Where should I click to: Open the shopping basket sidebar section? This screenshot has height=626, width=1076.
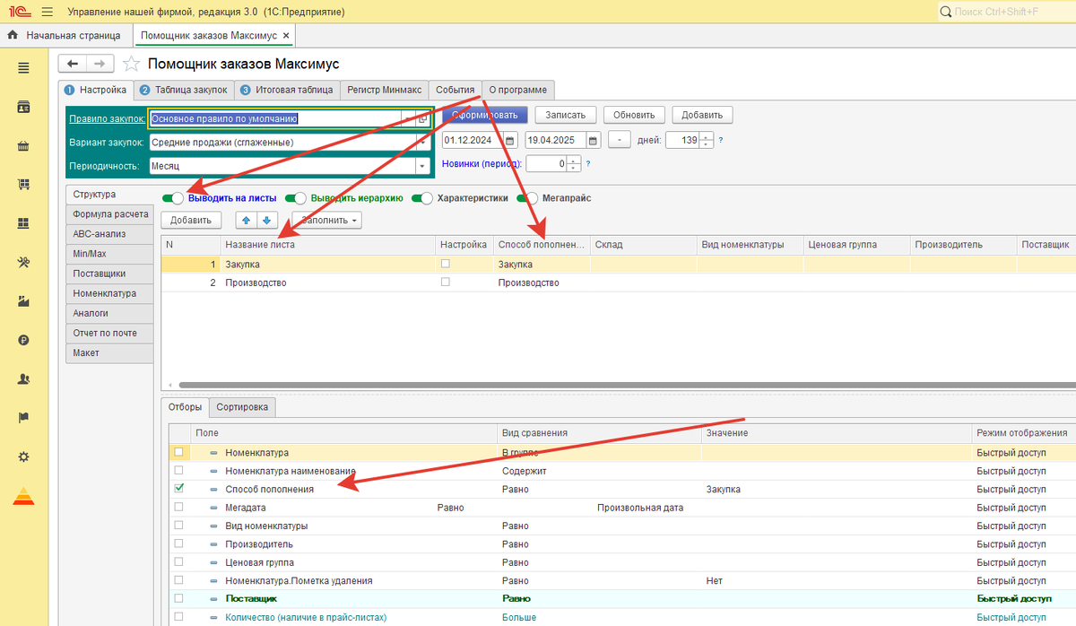pos(23,146)
